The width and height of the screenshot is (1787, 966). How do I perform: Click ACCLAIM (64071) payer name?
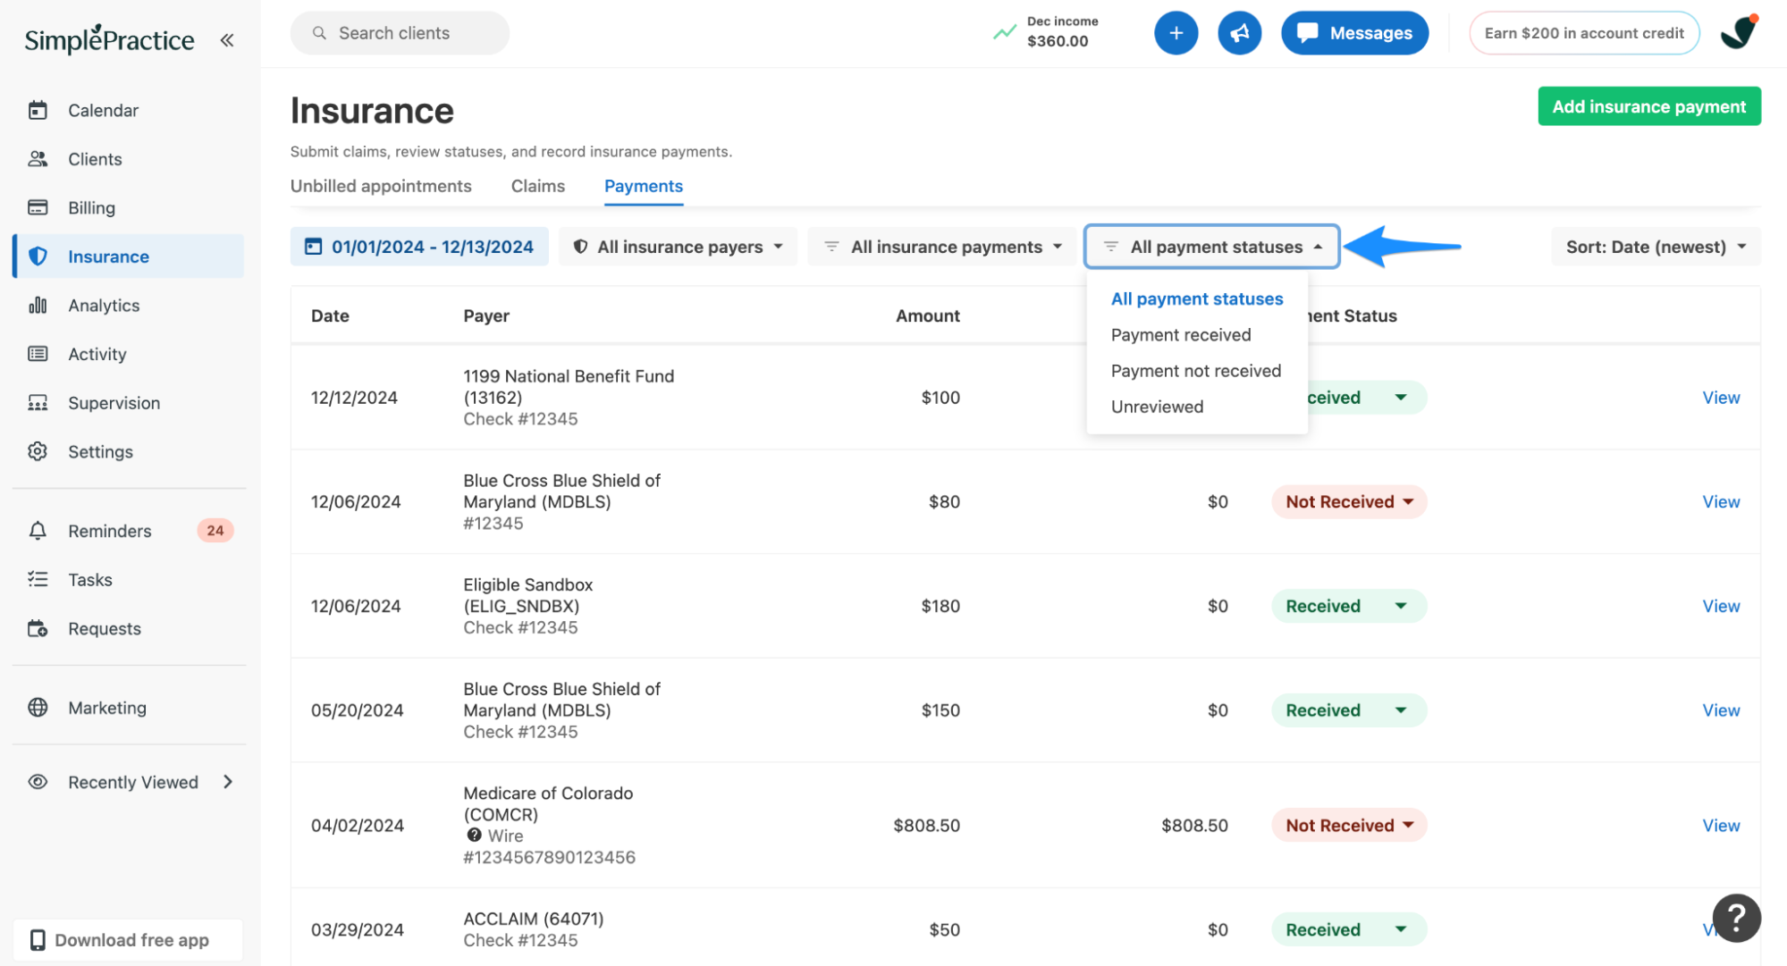[534, 919]
